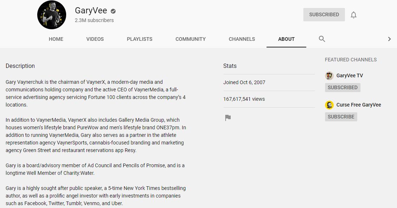This screenshot has height=208, width=397.
Task: Click the 2.3M subscribers count
Action: (94, 20)
